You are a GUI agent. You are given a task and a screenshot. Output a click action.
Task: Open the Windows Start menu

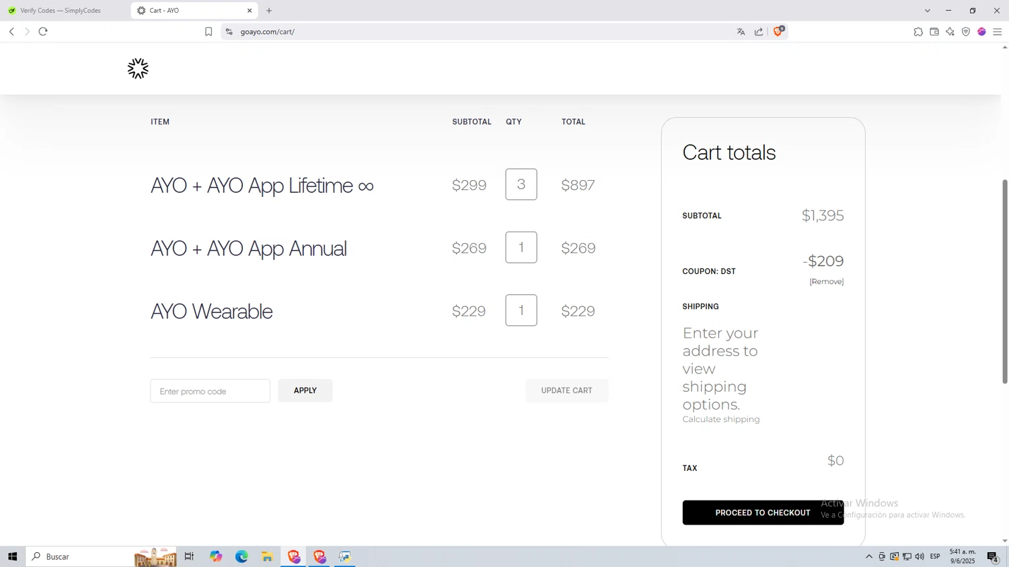12,556
